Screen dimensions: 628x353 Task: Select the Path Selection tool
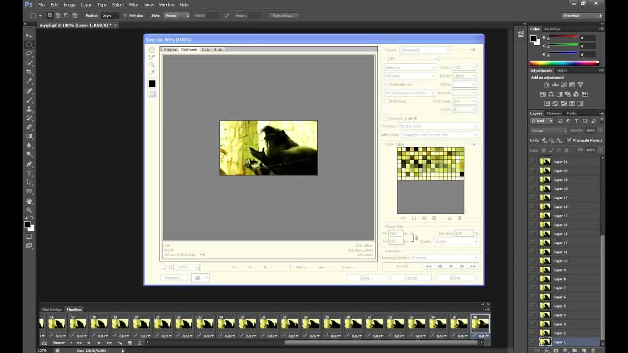coord(29,182)
